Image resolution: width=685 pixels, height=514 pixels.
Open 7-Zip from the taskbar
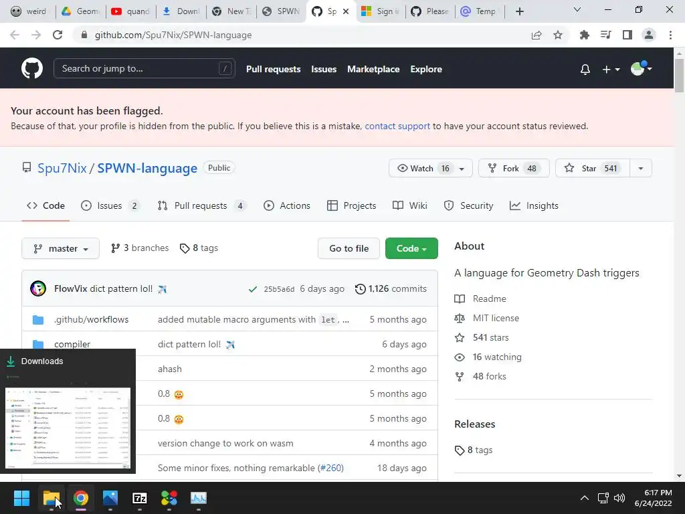click(140, 498)
